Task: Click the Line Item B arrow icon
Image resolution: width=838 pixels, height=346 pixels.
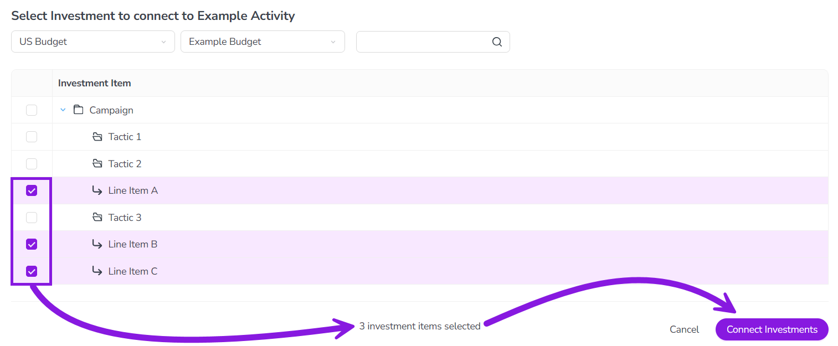Action: click(x=97, y=244)
